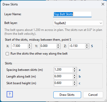Image resolution: width=107 pixels, height=102 pixels.
Task: Increase Skirt board height value
Action: click(x=75, y=82)
